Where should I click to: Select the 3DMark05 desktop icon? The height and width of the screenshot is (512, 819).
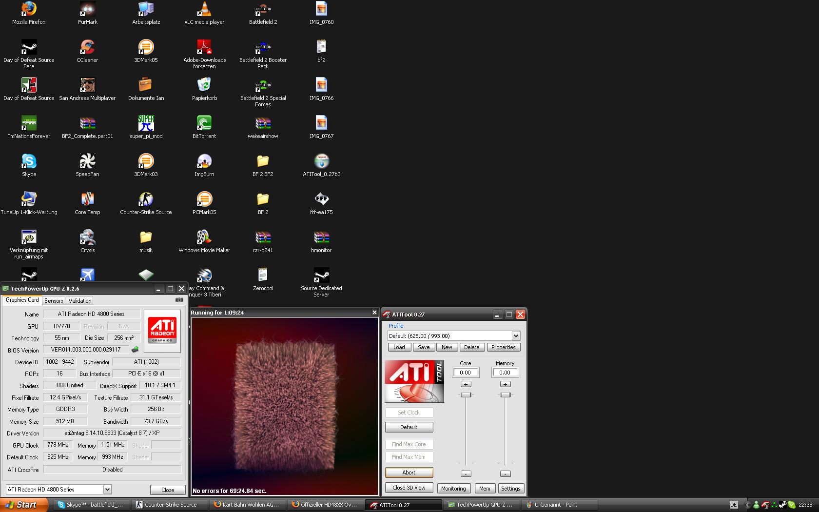pyautogui.click(x=146, y=51)
